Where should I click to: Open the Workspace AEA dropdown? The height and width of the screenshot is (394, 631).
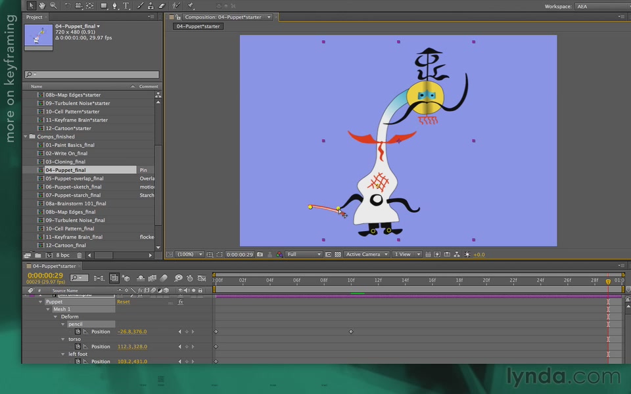point(603,7)
